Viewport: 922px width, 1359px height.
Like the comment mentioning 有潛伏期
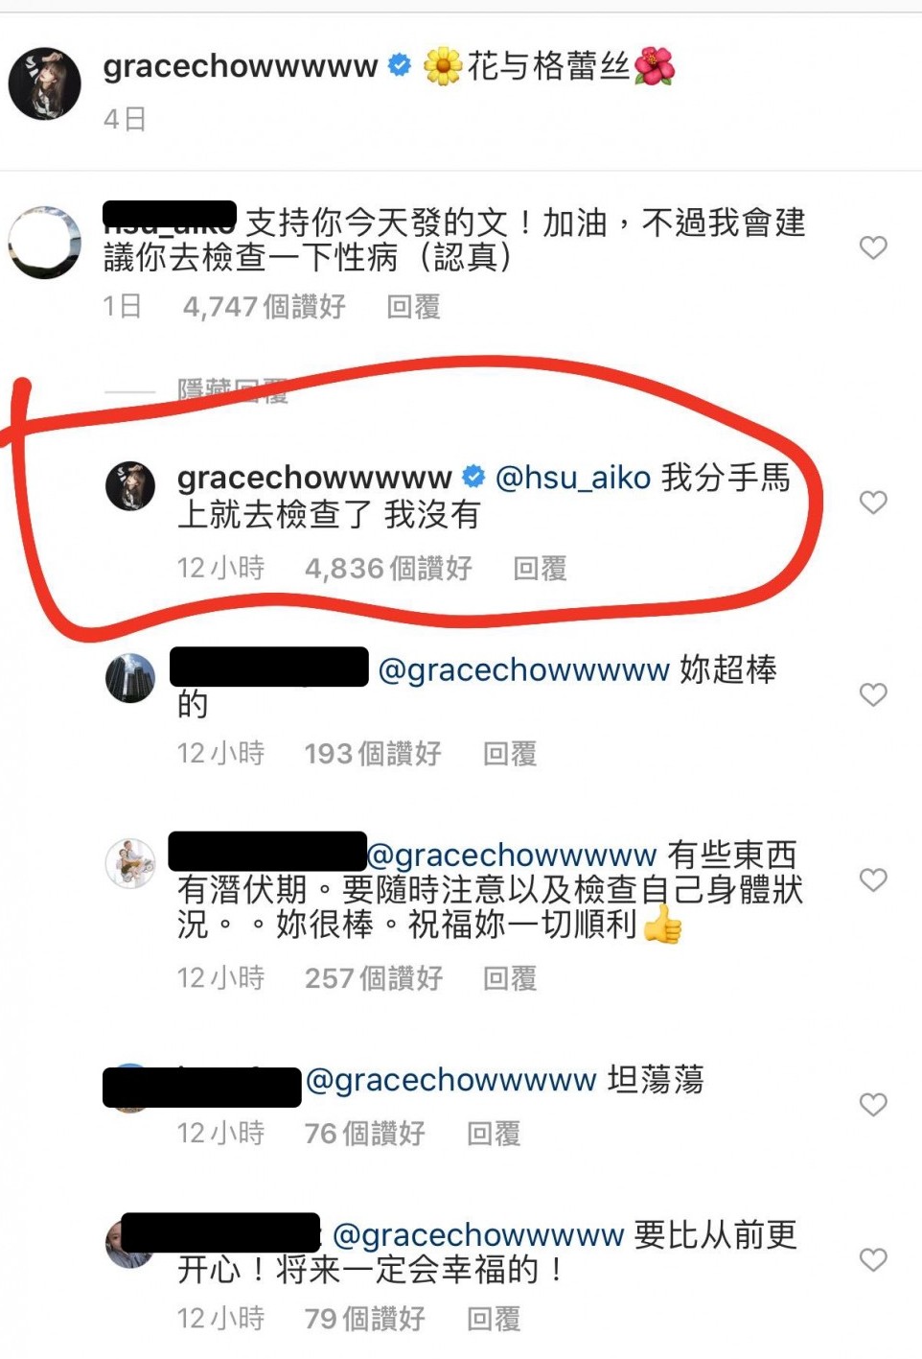(x=873, y=879)
